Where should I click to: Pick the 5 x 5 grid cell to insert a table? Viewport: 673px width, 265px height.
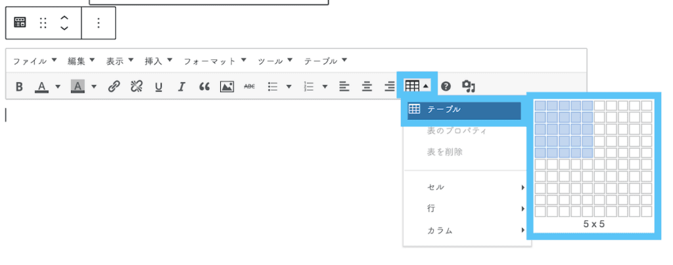click(x=587, y=153)
